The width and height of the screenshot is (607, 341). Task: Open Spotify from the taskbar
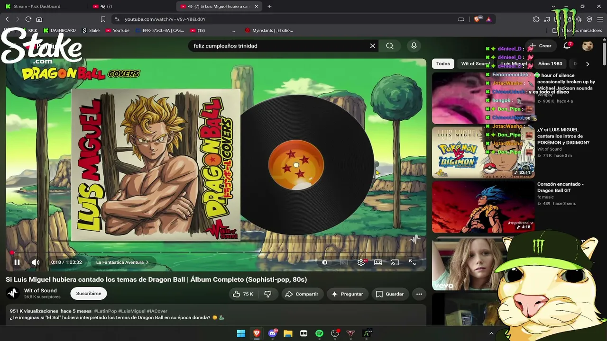tap(319, 333)
